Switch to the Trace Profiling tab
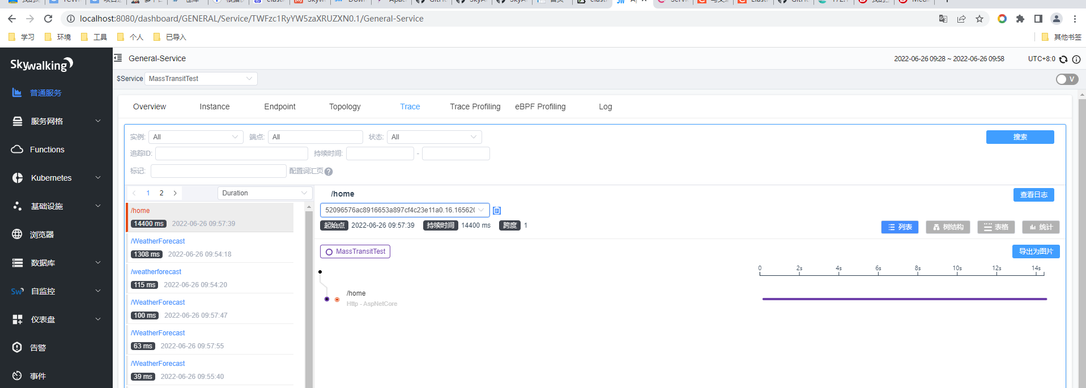The width and height of the screenshot is (1086, 388). coord(475,106)
